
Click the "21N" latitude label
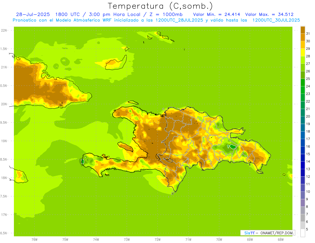click(4, 67)
